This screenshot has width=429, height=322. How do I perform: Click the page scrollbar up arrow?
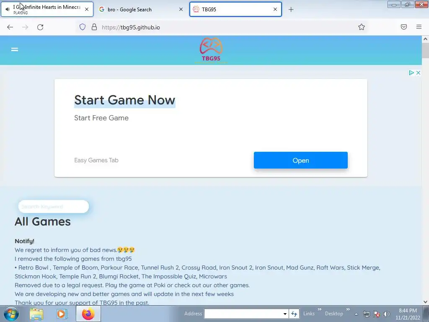click(425, 39)
